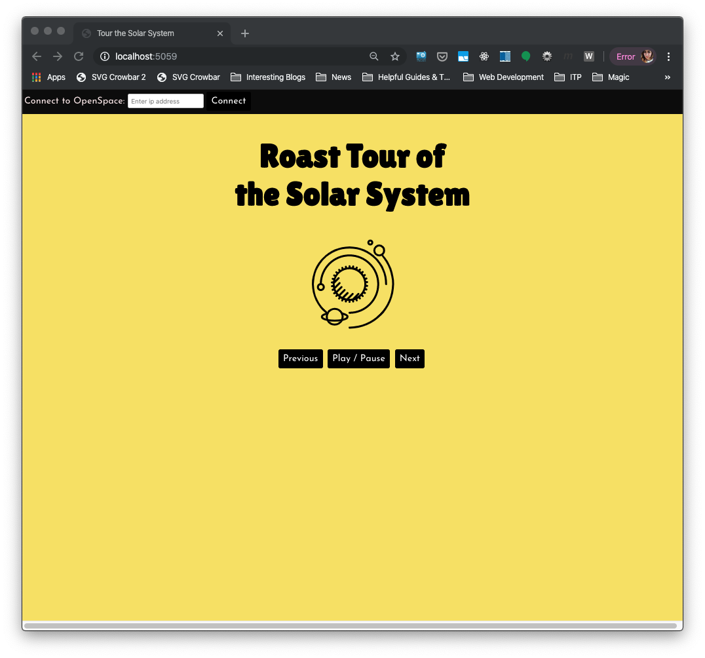Click the Connect to OpenSpace label
Screen dimensions: 705x658
(x=75, y=101)
